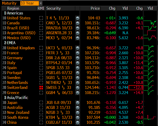Sort by the RMI column header
Screen dimensions: 158x126
[x=41, y=8]
